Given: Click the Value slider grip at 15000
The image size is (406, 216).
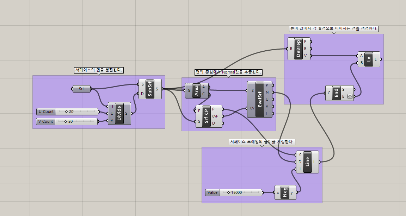Looking at the screenshot, I should pyautogui.click(x=228, y=192).
